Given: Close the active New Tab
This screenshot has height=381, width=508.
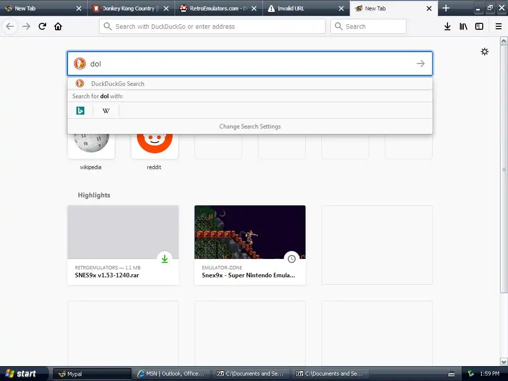Looking at the screenshot, I should [429, 8].
